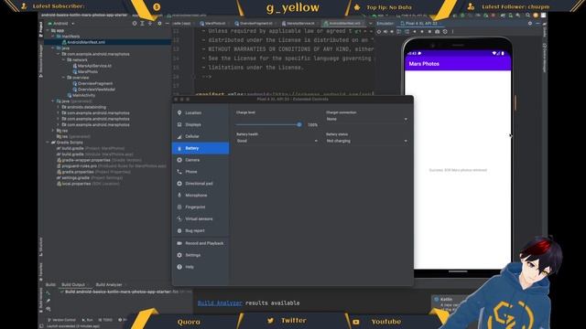Open Help in Extended Controls sidebar

click(201, 267)
